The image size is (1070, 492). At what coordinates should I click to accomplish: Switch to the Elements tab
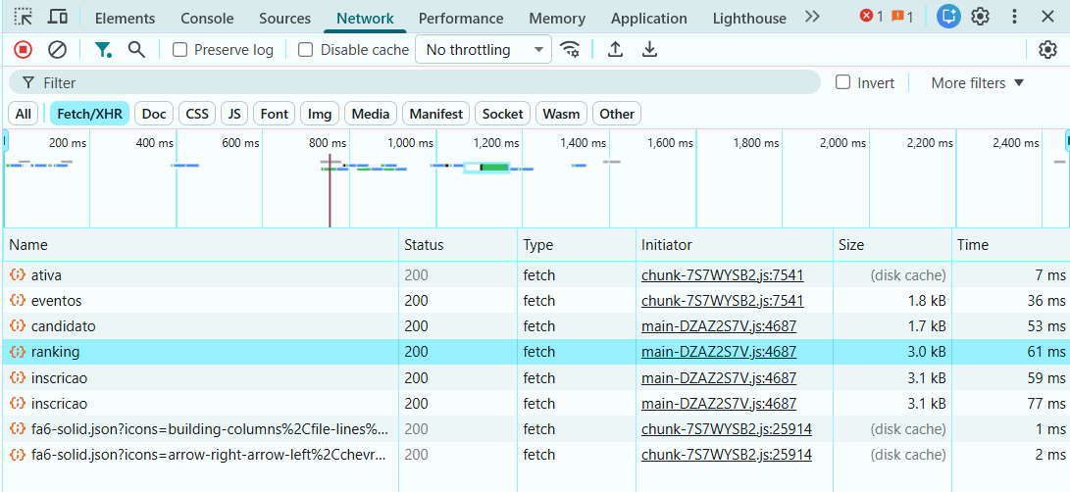[125, 19]
